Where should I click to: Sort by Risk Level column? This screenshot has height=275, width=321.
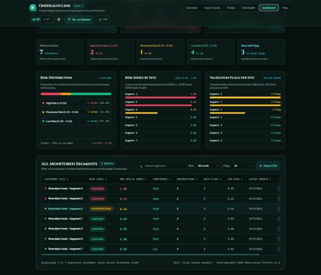point(98,179)
